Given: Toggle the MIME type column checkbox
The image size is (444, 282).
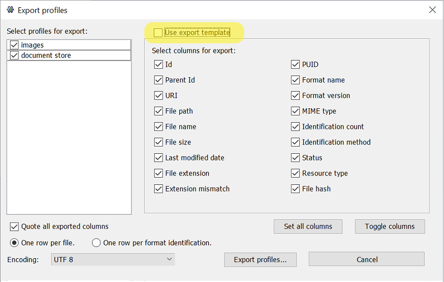Looking at the screenshot, I should point(295,111).
